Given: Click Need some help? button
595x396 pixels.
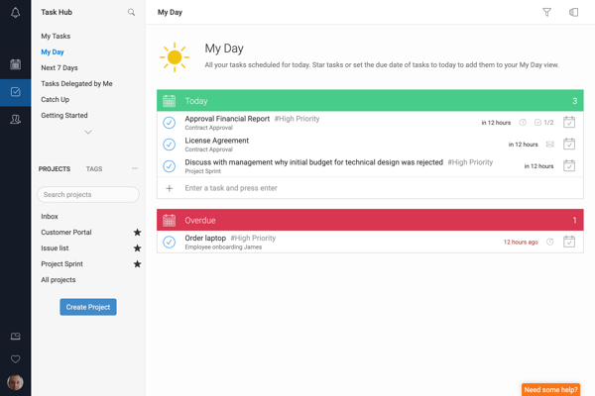Looking at the screenshot, I should point(550,389).
